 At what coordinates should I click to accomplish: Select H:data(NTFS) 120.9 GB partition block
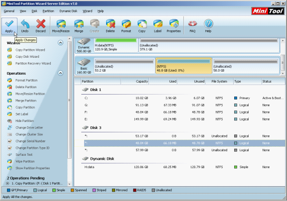pyautogui.click(x=116, y=45)
